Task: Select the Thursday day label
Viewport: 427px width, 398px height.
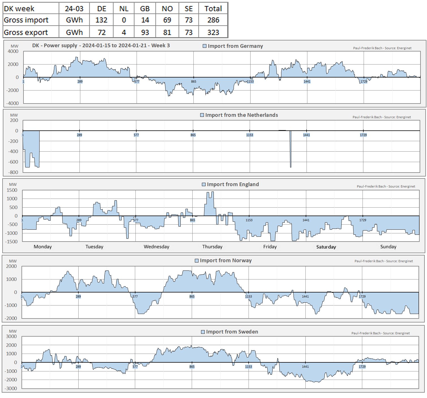Action: coord(212,247)
